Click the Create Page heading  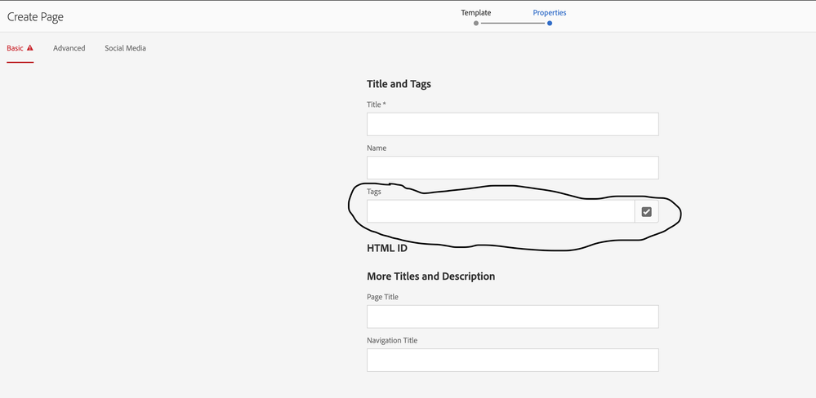tap(35, 16)
